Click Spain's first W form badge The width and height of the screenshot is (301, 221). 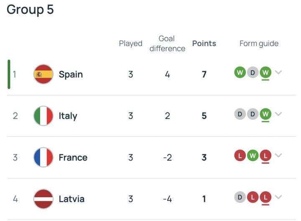pyautogui.click(x=240, y=72)
